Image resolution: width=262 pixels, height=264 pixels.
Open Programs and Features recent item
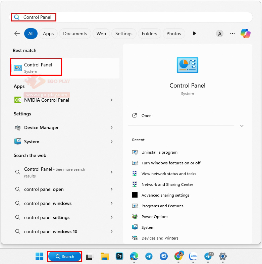(162, 206)
